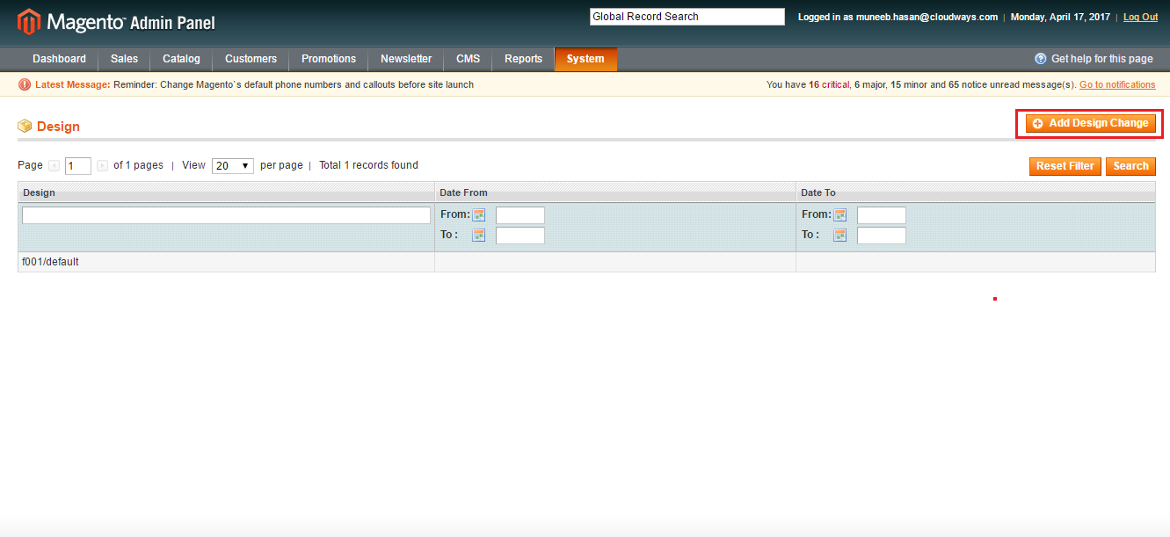Open the Customers menu

(x=251, y=59)
